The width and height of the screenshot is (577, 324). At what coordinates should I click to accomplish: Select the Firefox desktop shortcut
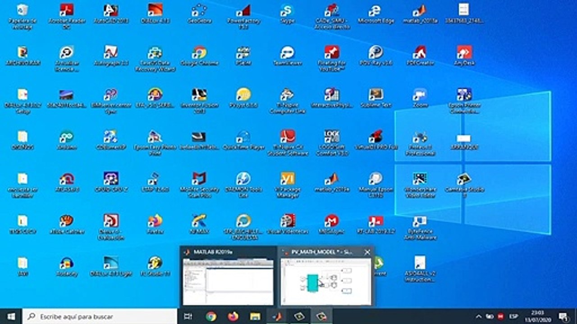tap(155, 225)
